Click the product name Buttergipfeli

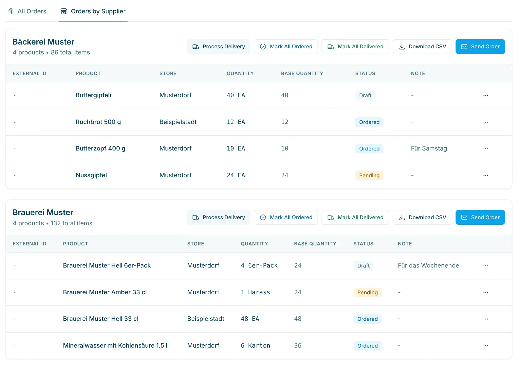[93, 95]
